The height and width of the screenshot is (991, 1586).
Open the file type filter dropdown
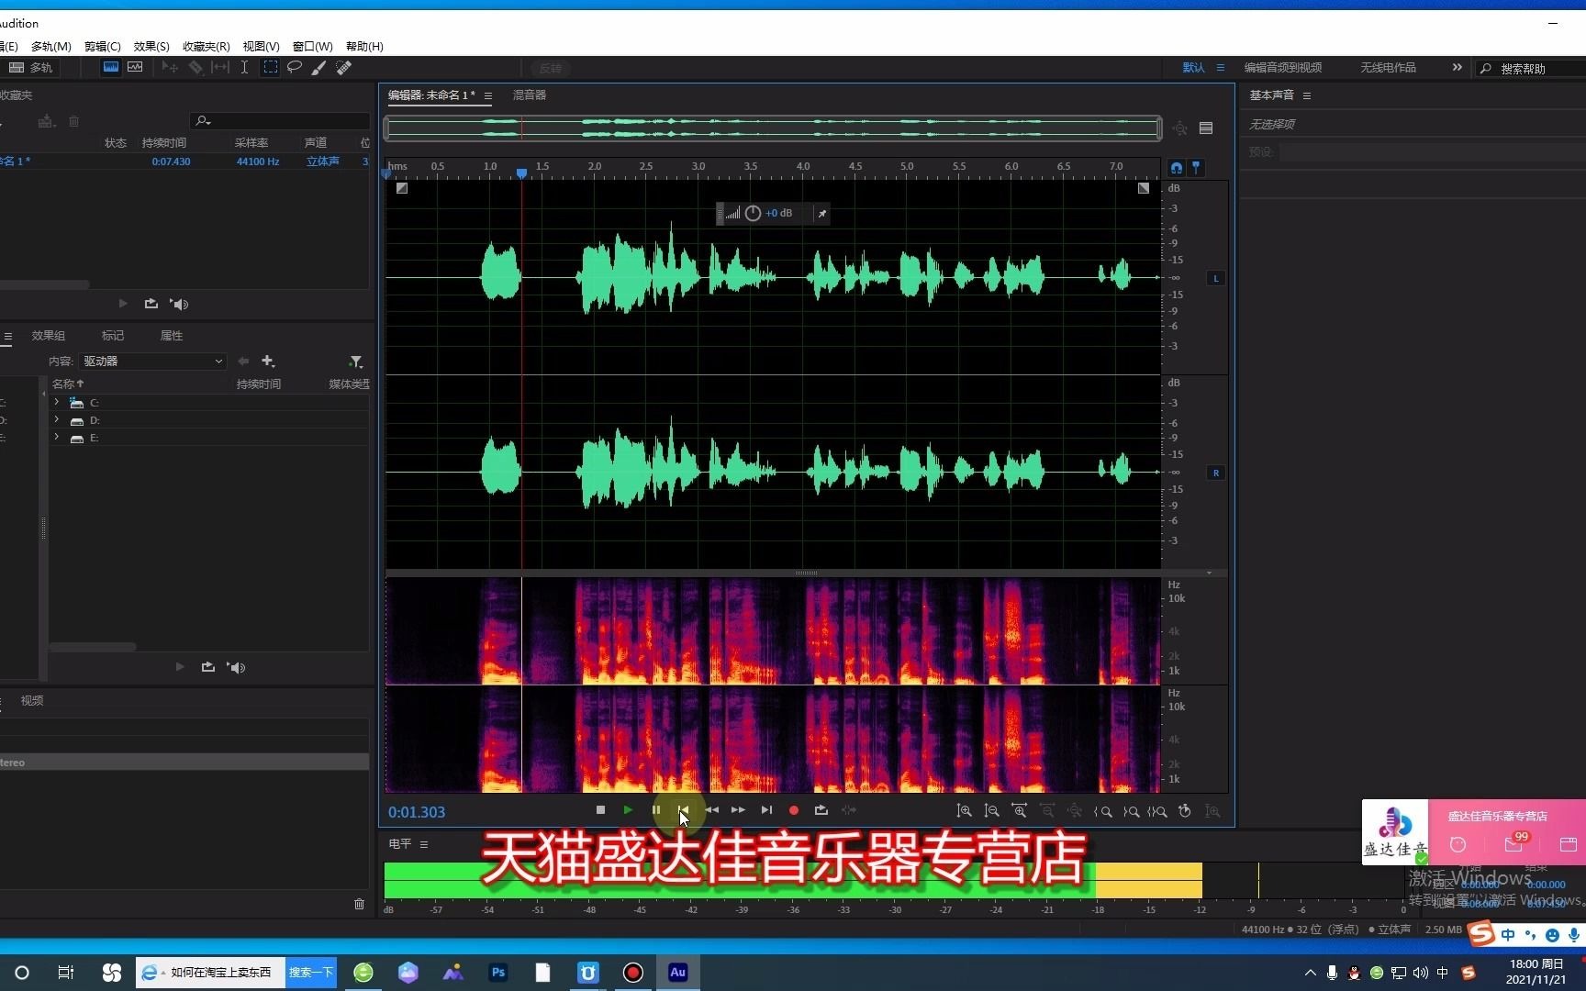click(355, 362)
